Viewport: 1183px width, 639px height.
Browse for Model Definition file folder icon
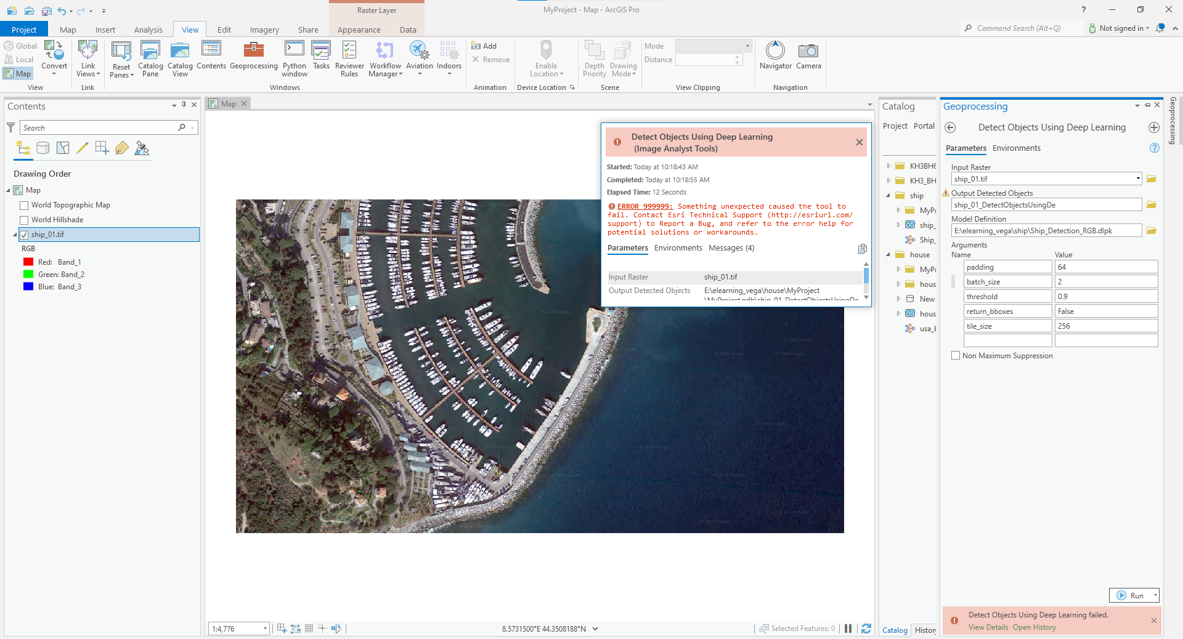tap(1151, 231)
